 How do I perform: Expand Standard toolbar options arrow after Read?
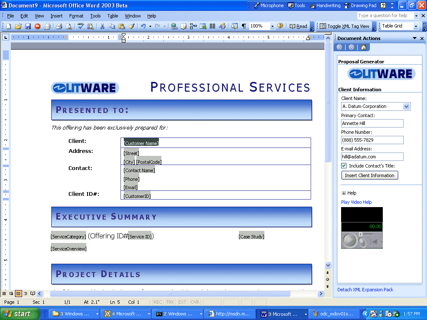(312, 27)
